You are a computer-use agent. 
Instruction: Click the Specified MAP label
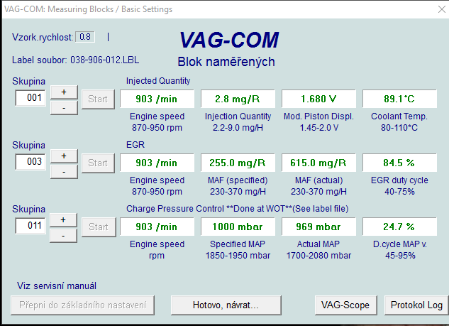click(238, 244)
